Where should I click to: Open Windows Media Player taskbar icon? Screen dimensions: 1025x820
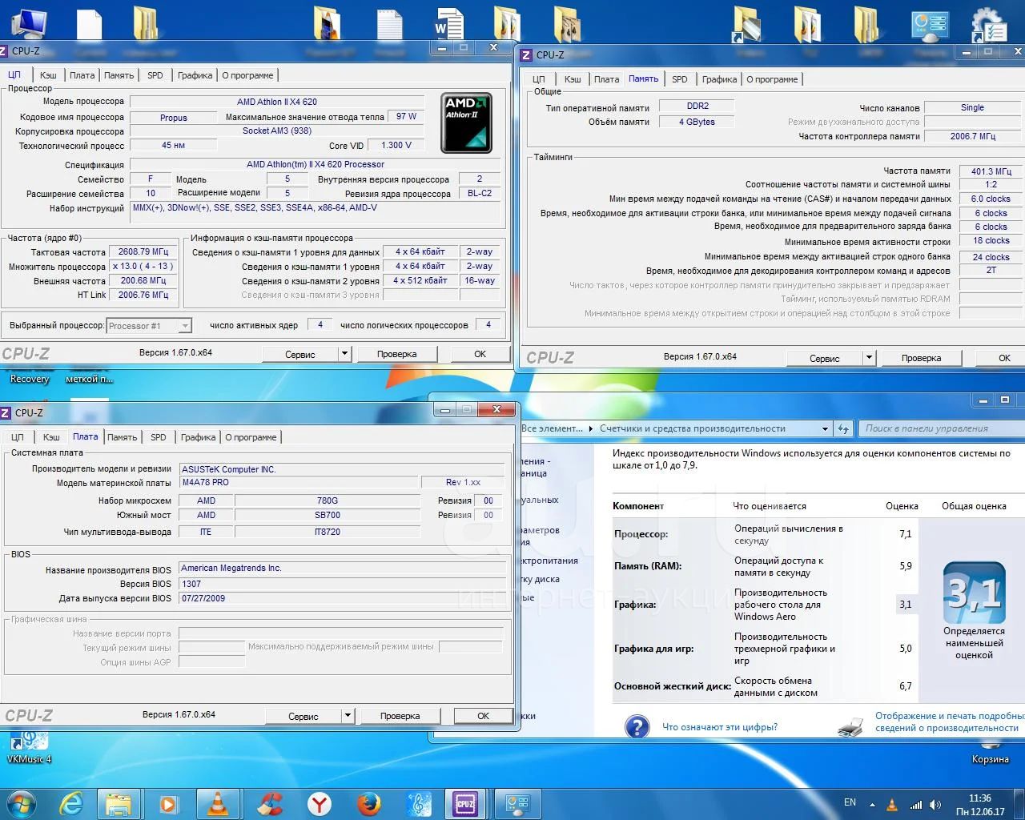[169, 803]
